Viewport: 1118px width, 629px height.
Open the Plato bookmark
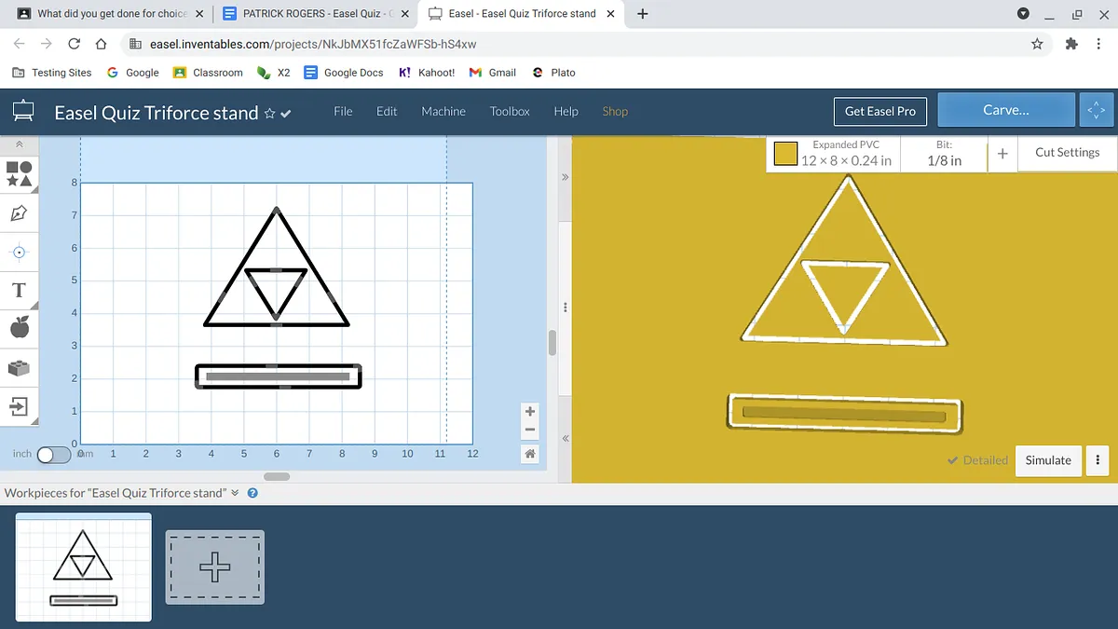pos(553,72)
